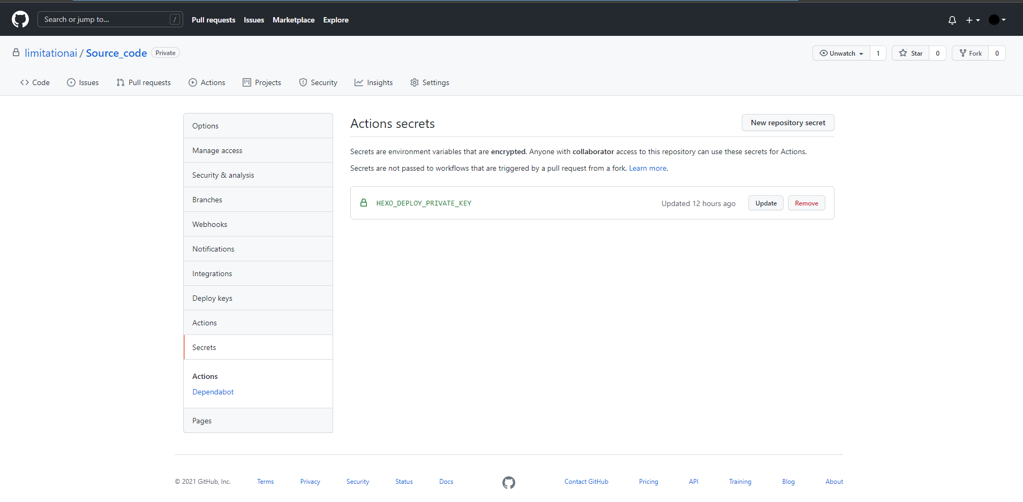Switch to the repository Actions tab
The width and height of the screenshot is (1023, 502).
pos(207,82)
